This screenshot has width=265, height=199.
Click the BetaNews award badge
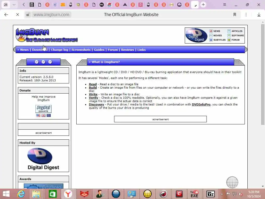click(43, 186)
